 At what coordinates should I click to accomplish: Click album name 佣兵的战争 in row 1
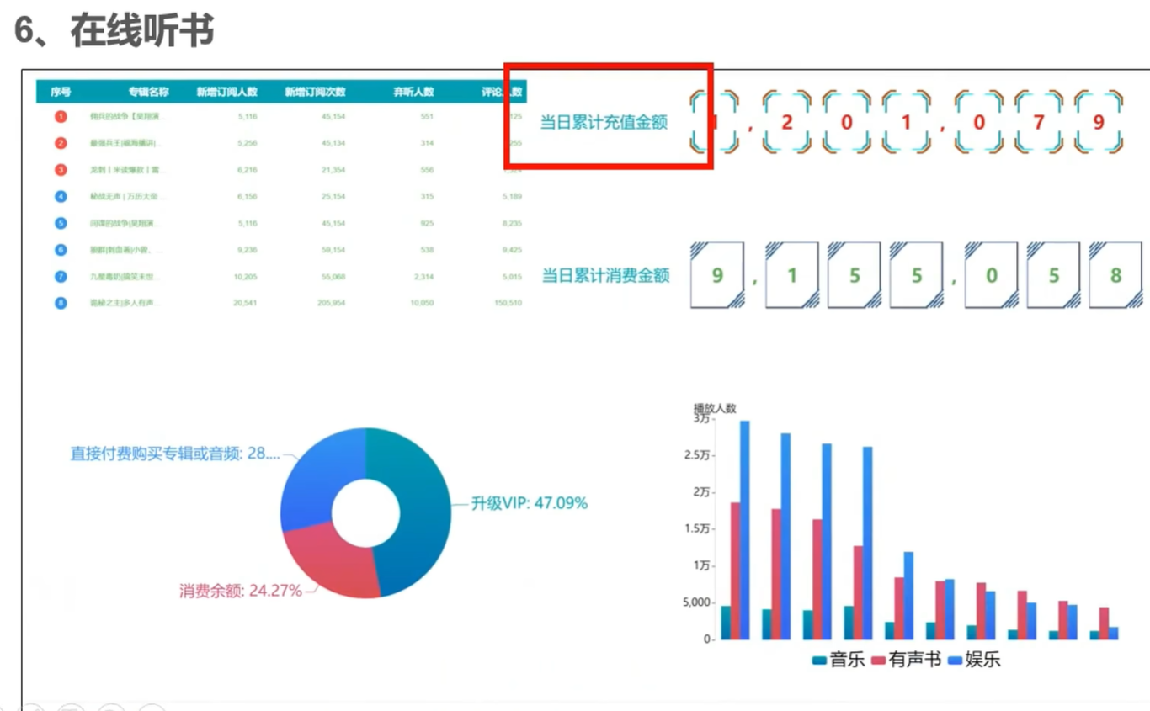pyautogui.click(x=129, y=116)
